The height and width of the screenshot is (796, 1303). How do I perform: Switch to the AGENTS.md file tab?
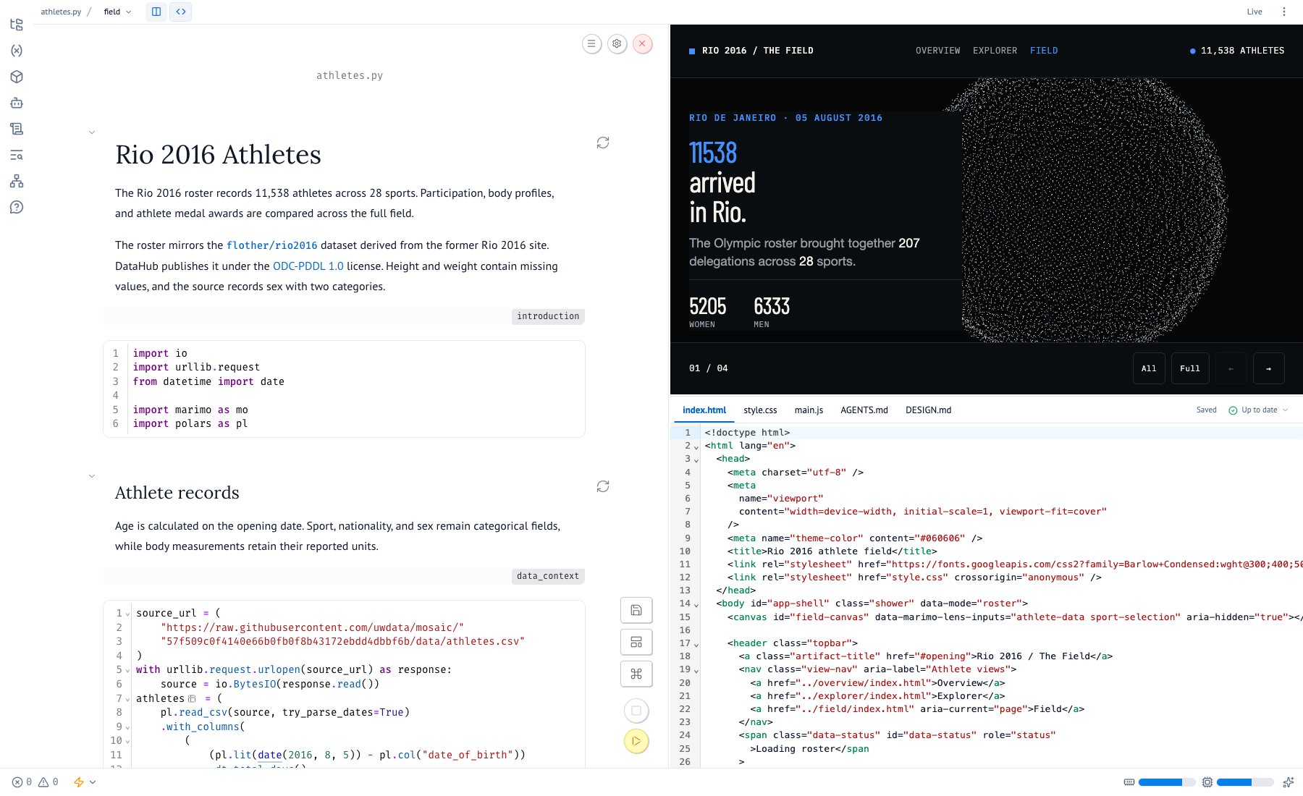click(864, 410)
